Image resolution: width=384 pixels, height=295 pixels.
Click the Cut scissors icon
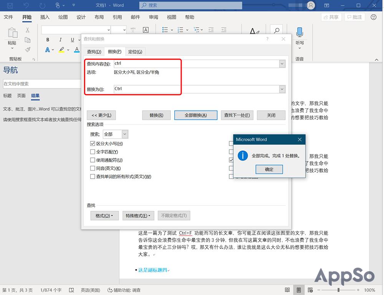(x=27, y=30)
